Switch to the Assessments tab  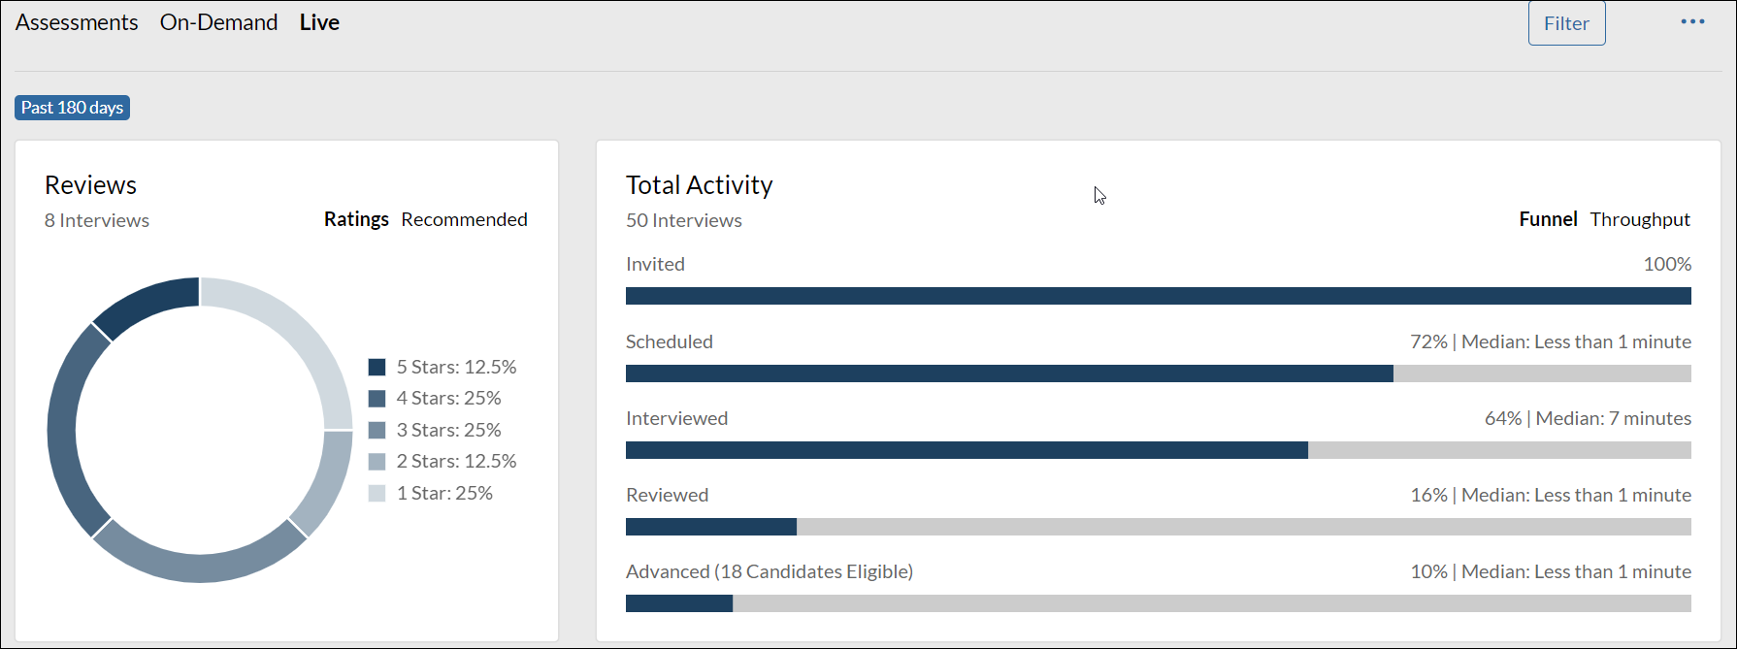(x=77, y=22)
